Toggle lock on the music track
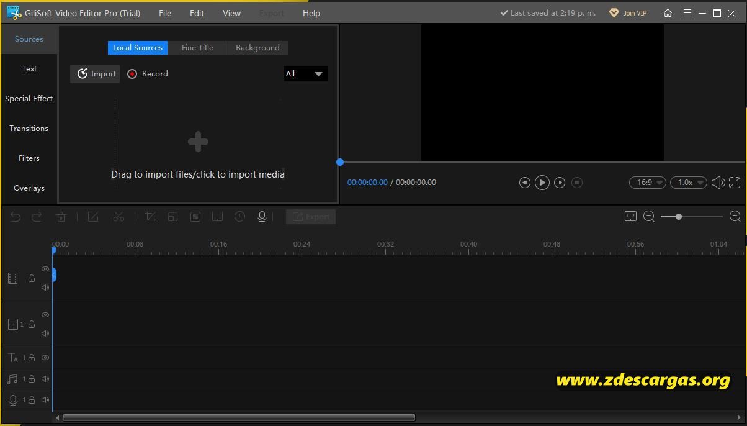747x426 pixels. point(32,379)
